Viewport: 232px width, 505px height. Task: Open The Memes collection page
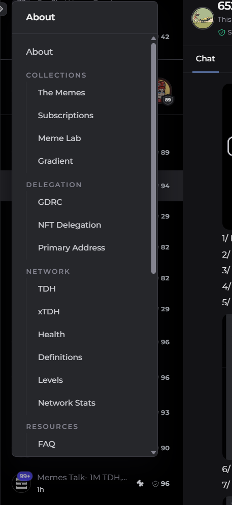coord(61,92)
